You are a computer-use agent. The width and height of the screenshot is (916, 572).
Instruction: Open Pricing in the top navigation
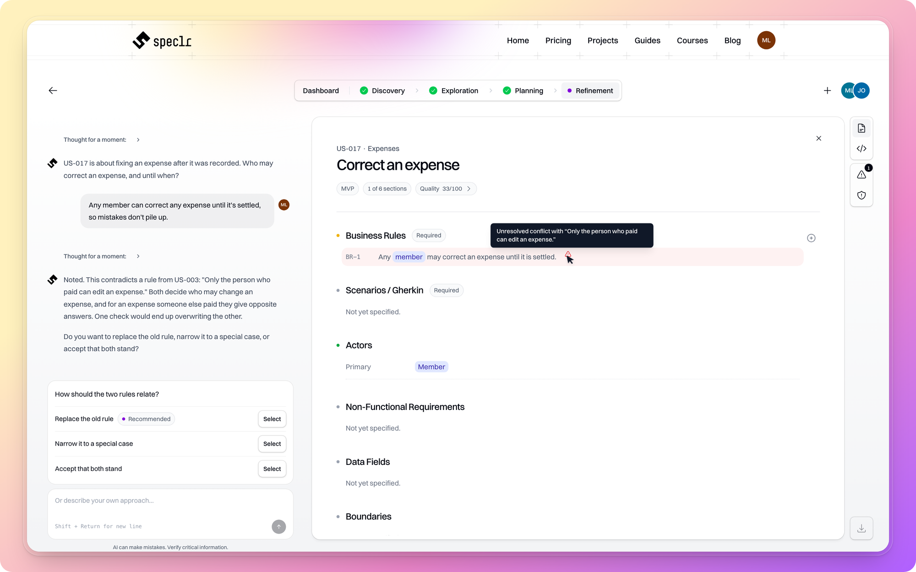(x=558, y=40)
